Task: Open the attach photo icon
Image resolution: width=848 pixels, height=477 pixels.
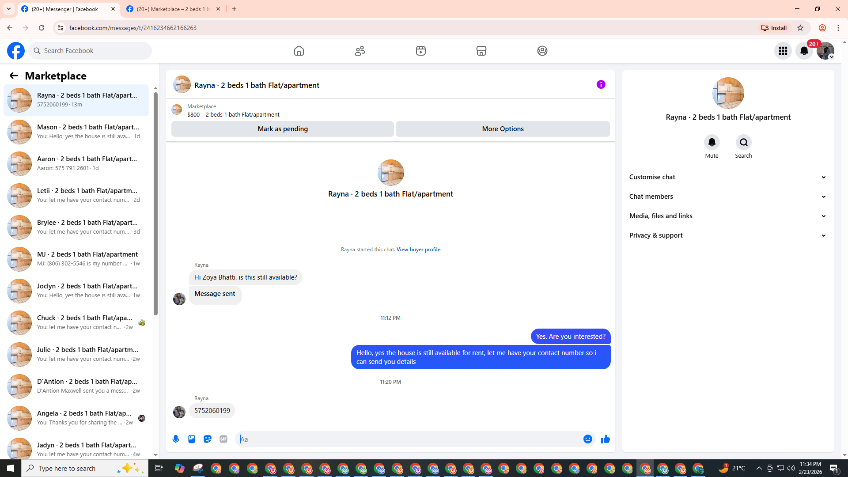Action: (x=192, y=439)
